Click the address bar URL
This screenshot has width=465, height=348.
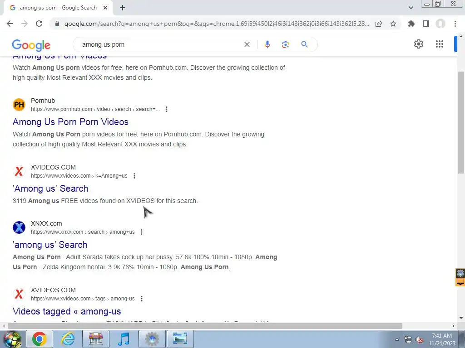[217, 24]
